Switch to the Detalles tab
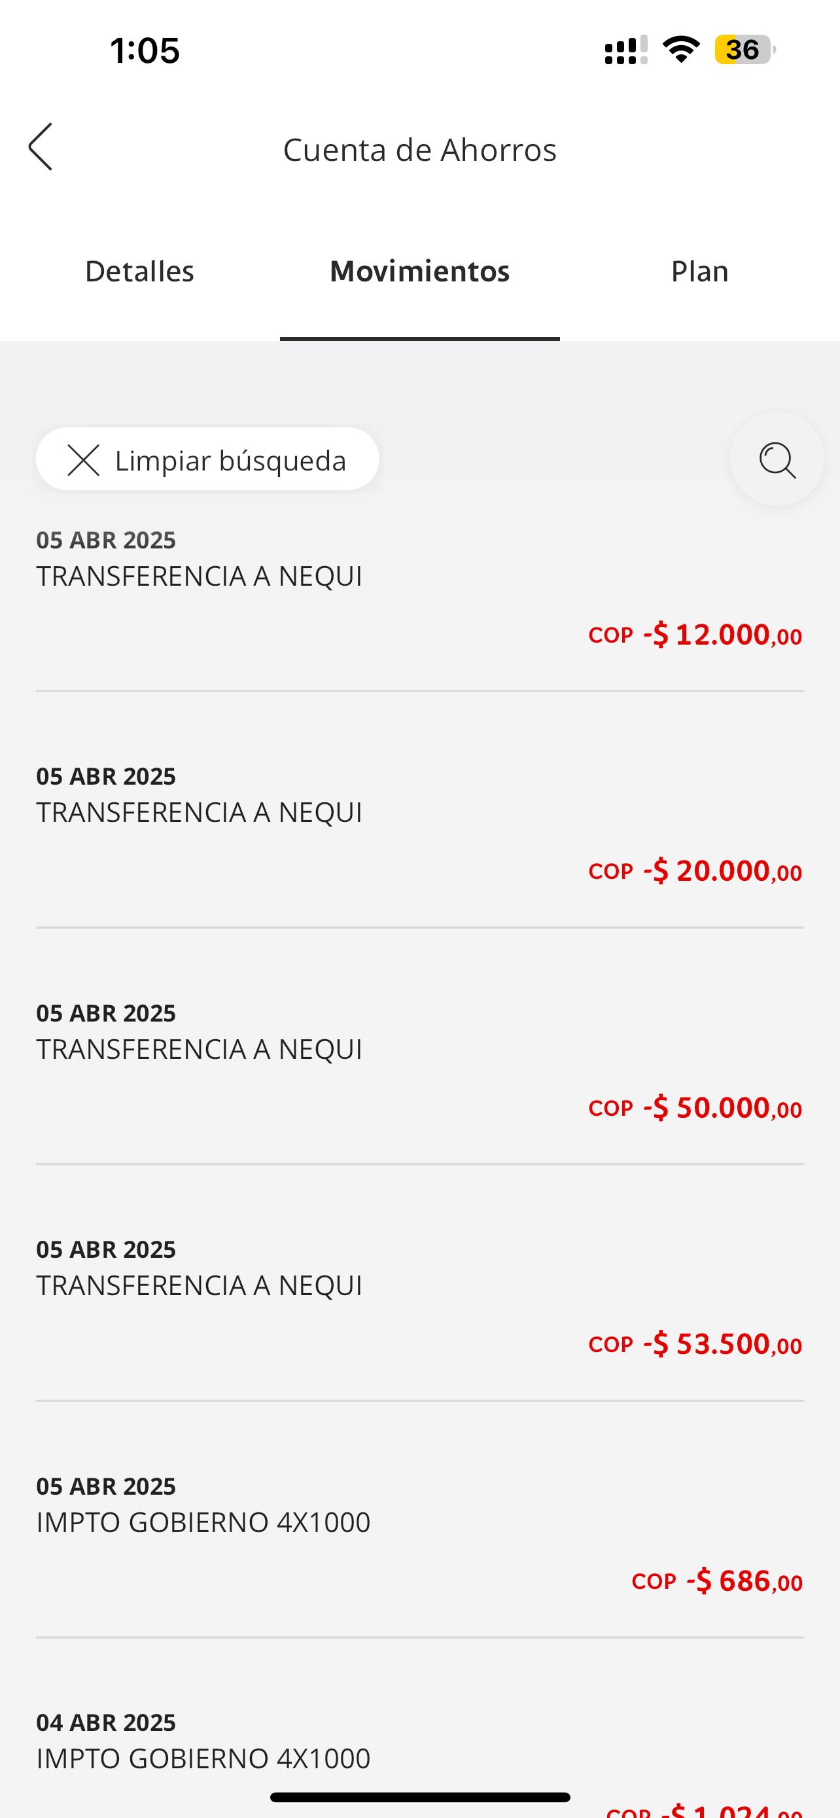The width and height of the screenshot is (840, 1818). 139,272
